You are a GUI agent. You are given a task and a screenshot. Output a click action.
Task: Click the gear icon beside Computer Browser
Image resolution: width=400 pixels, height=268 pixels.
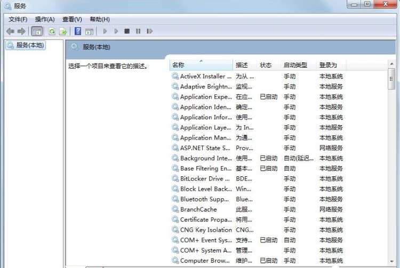pos(175,260)
